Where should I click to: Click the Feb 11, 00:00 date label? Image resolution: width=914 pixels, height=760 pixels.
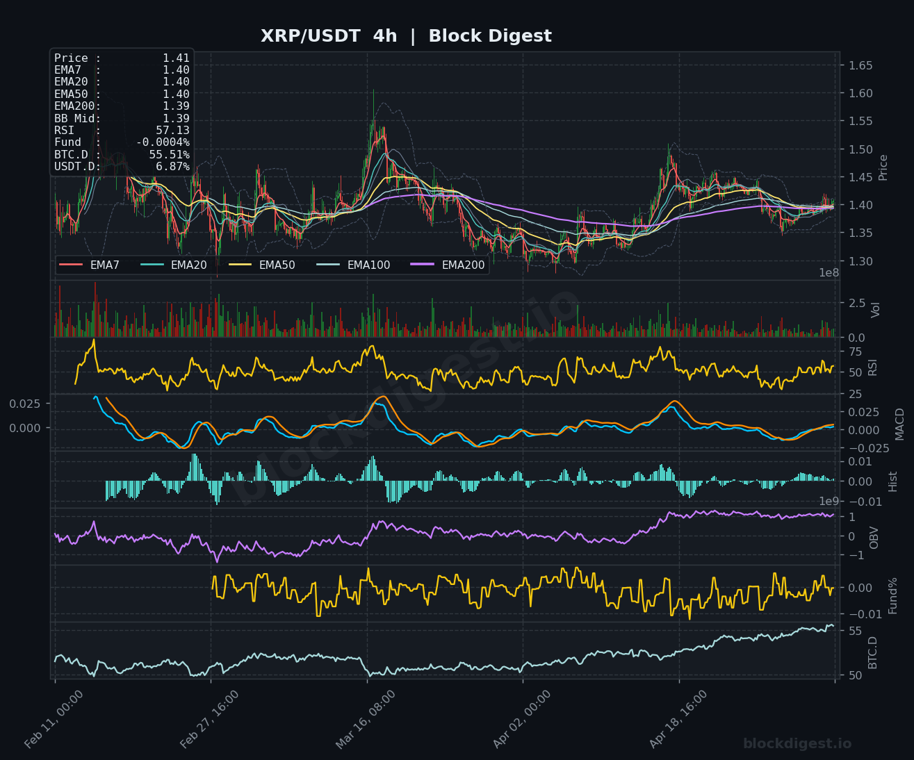click(54, 720)
